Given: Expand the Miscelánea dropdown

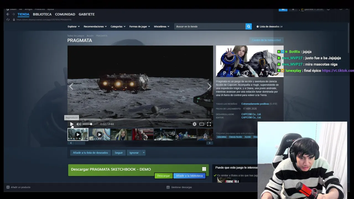Looking at the screenshot, I should (x=162, y=27).
